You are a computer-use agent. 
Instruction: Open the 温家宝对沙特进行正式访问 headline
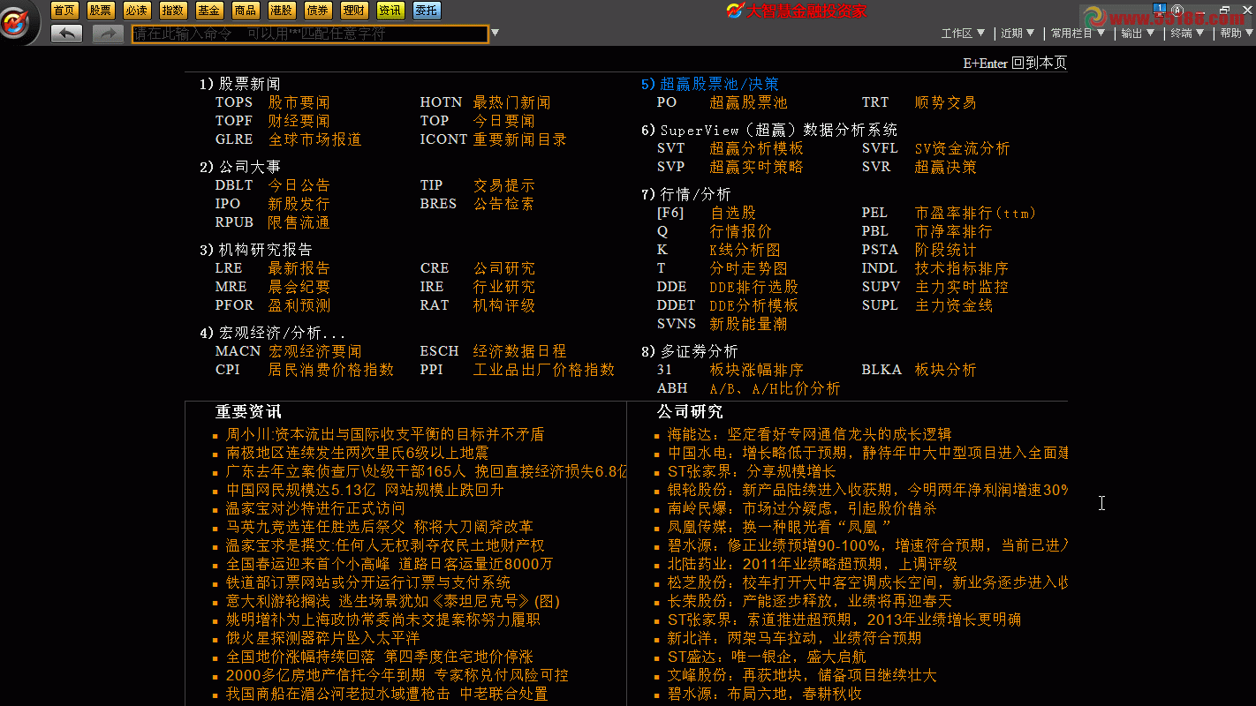[x=315, y=508]
